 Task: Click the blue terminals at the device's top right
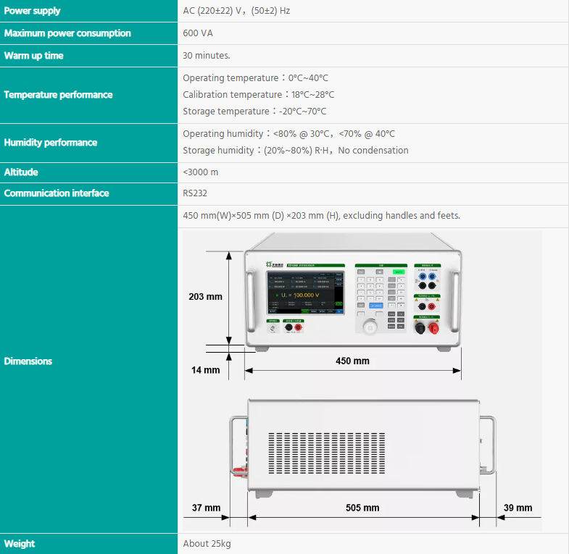tap(427, 277)
